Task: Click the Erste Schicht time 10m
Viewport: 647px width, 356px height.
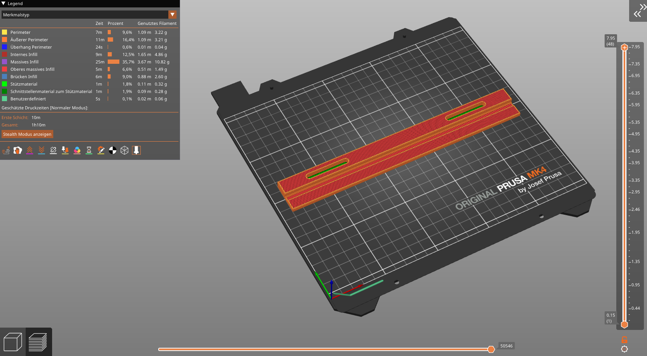Action: 36,117
